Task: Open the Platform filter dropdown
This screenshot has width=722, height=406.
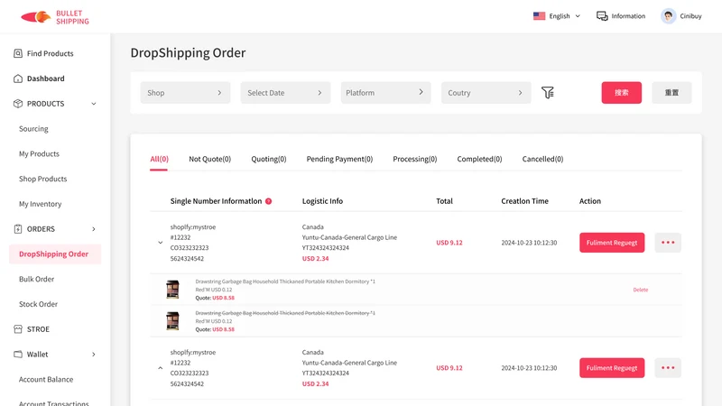Action: [x=386, y=93]
